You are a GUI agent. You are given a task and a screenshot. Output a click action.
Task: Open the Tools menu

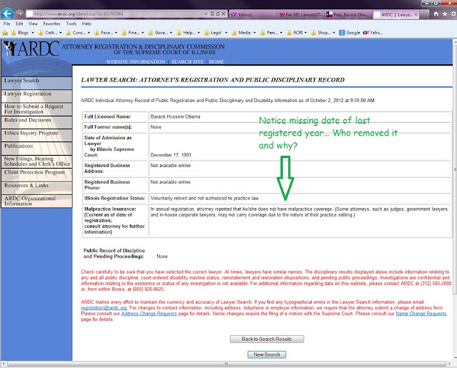[x=71, y=24]
